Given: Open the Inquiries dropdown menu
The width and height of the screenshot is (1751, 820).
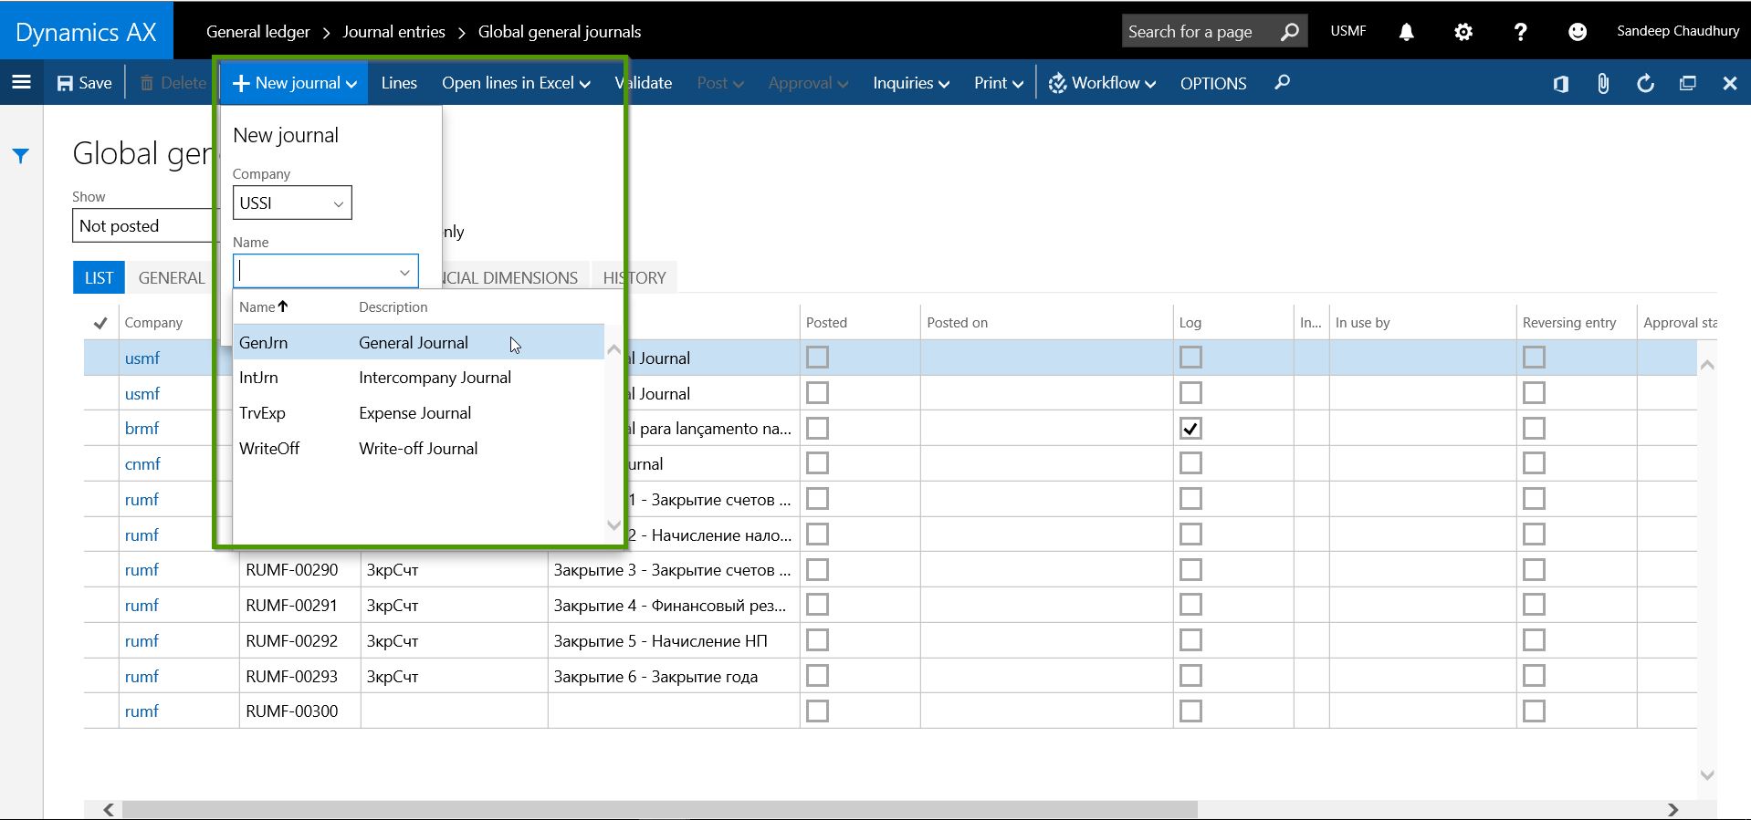Looking at the screenshot, I should [910, 83].
